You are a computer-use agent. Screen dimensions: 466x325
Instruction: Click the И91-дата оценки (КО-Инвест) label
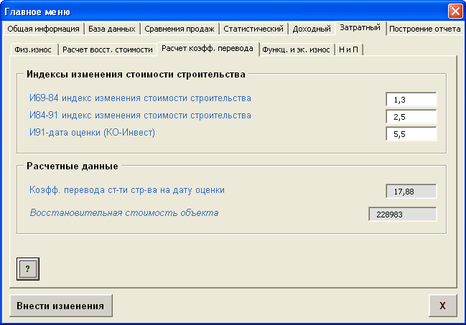pos(92,133)
